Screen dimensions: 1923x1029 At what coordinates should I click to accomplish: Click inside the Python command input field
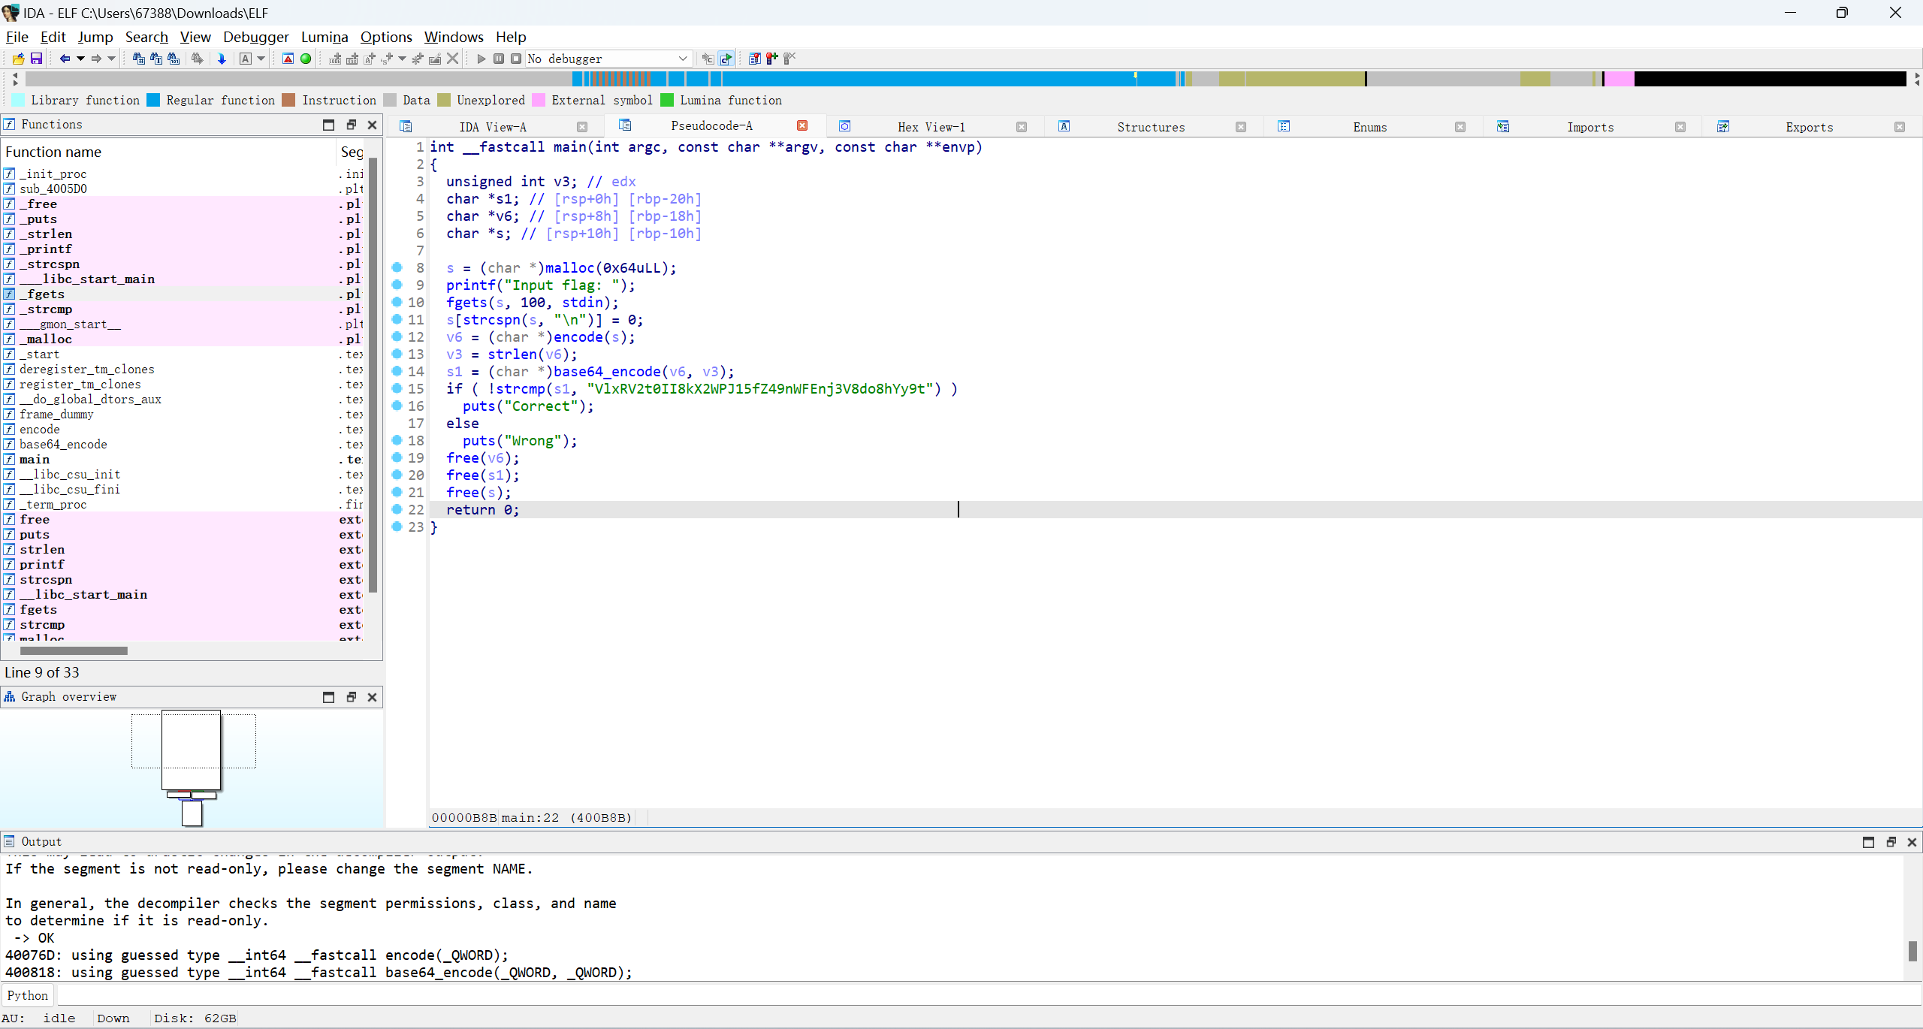[989, 995]
